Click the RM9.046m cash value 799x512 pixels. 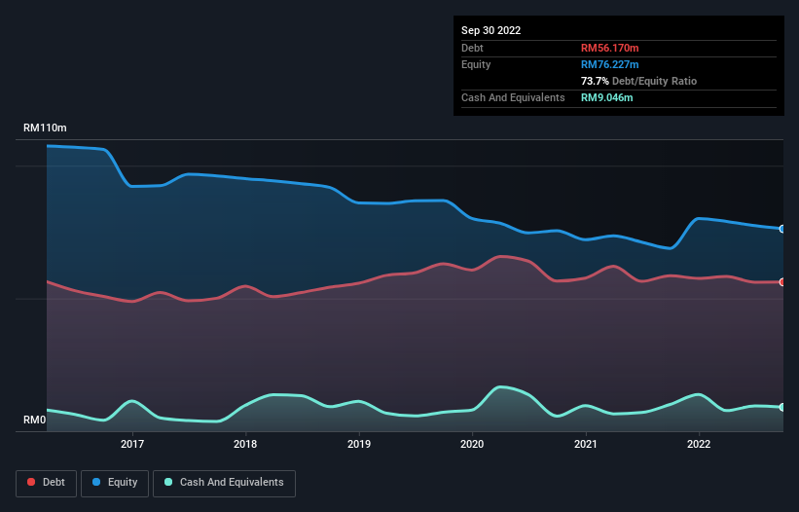[x=606, y=97]
